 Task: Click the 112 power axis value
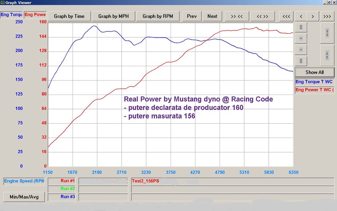pos(43,65)
